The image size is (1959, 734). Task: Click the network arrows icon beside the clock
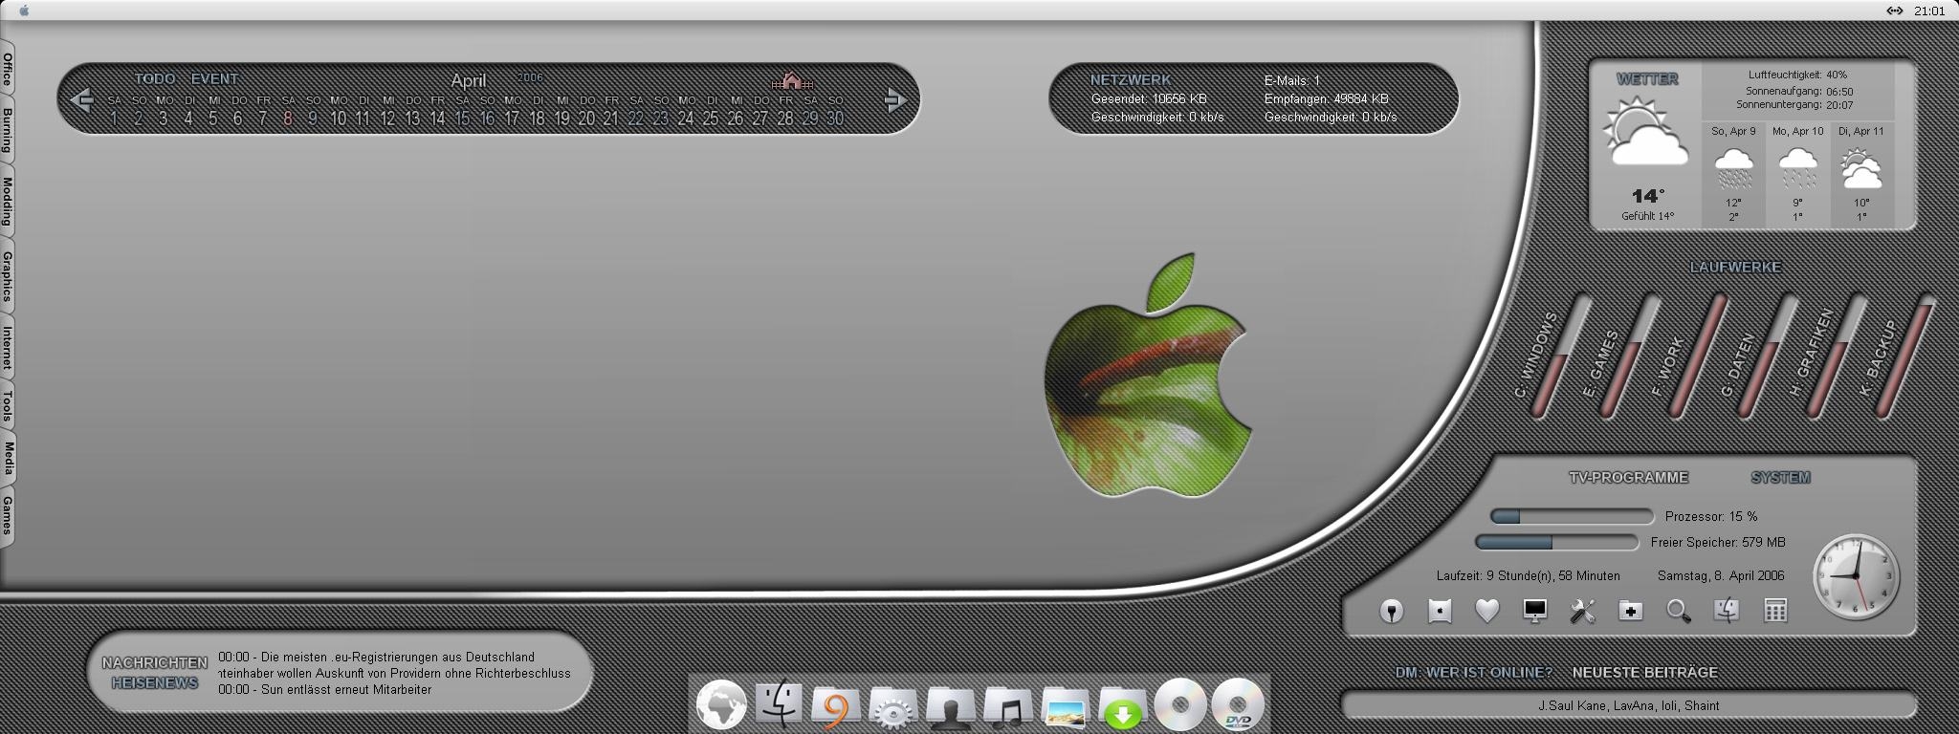[x=1894, y=11]
